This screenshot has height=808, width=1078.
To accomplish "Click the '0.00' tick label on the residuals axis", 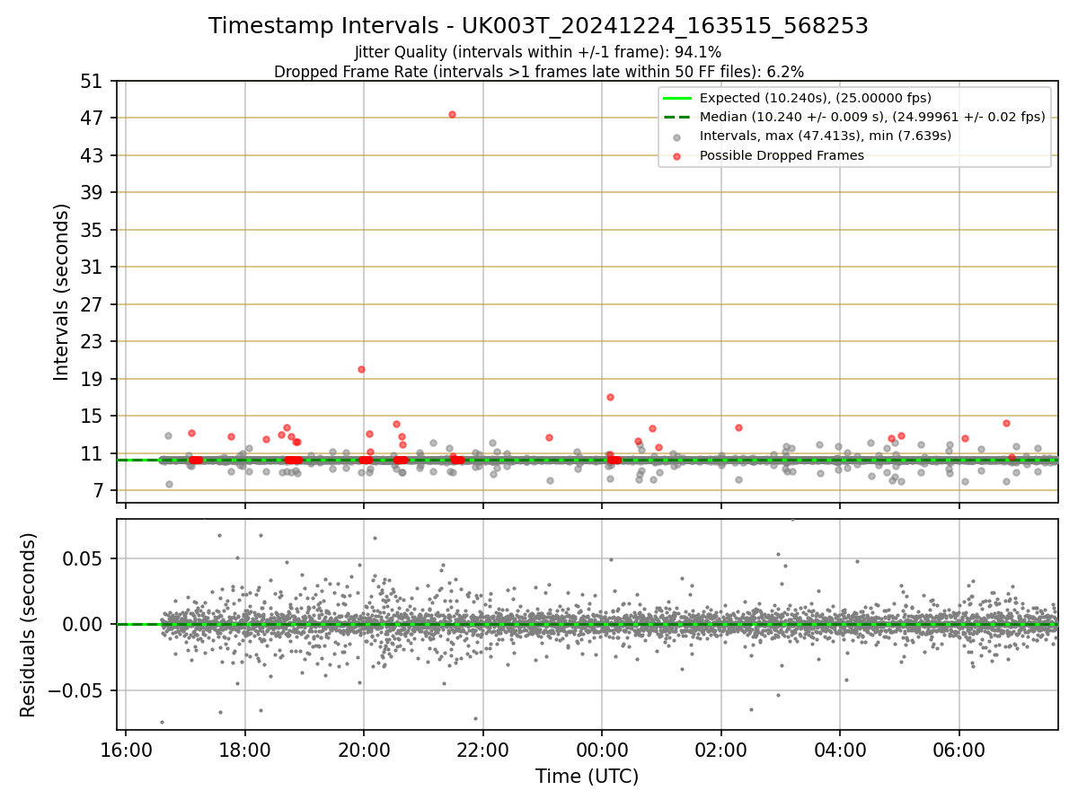I will 83,624.
